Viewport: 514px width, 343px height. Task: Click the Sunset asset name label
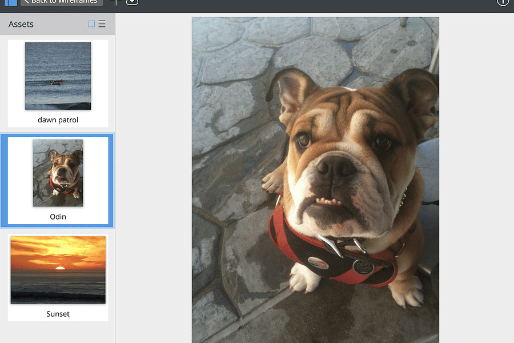58,314
